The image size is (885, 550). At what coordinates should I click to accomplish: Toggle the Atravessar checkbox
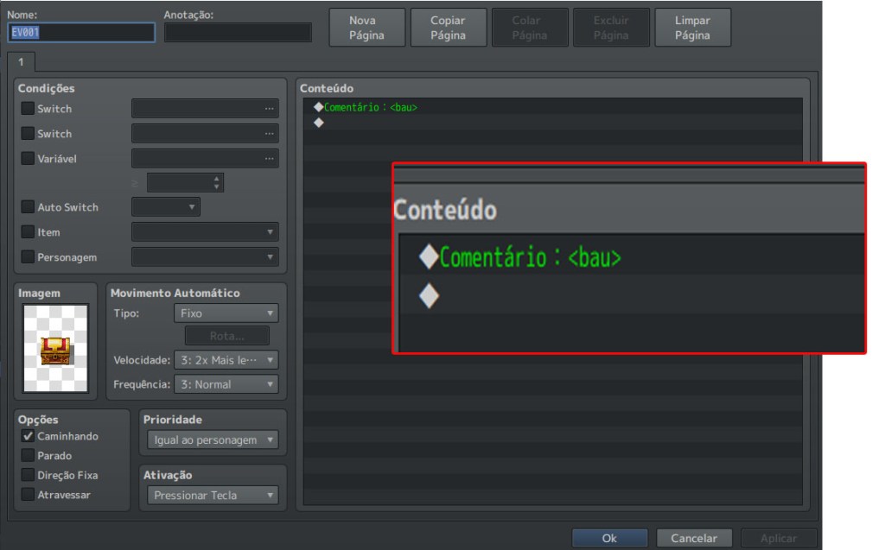(28, 495)
